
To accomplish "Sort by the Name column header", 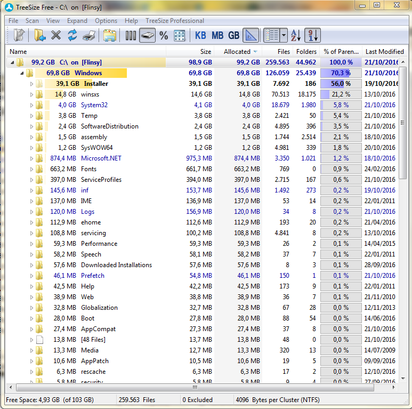I will click(x=86, y=52).
